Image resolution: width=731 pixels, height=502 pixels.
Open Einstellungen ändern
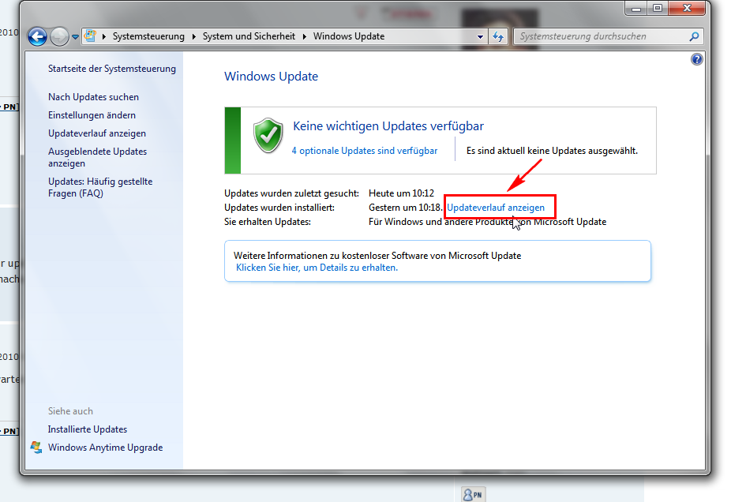tap(92, 115)
